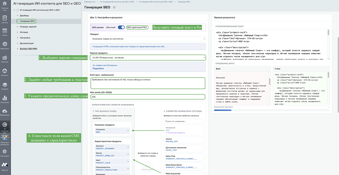Remove the Артикул property mapping with x
The width and height of the screenshot is (339, 175).
128,147
